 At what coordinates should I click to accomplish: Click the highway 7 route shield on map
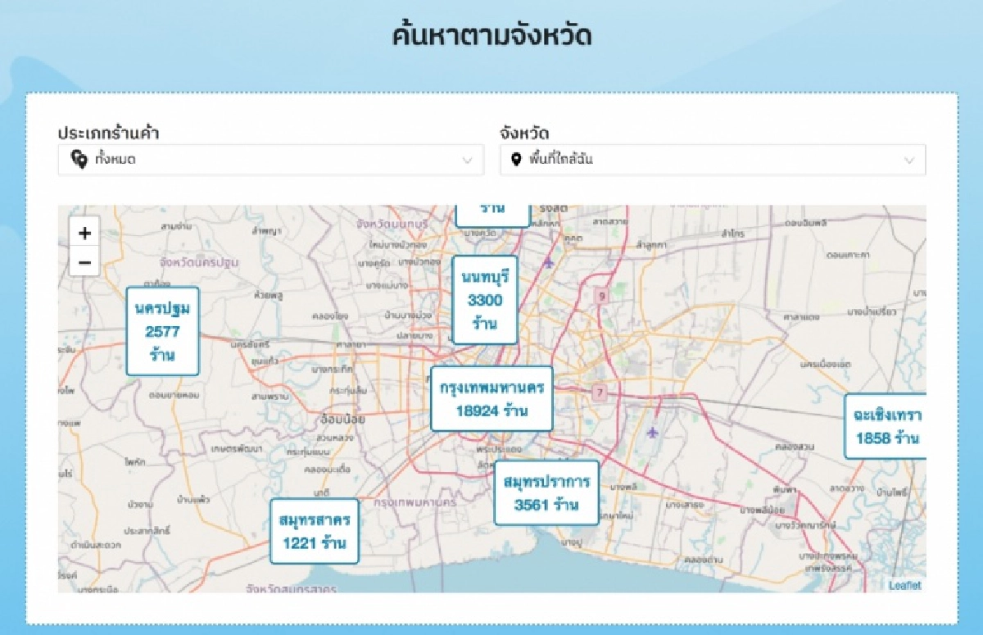coord(600,392)
